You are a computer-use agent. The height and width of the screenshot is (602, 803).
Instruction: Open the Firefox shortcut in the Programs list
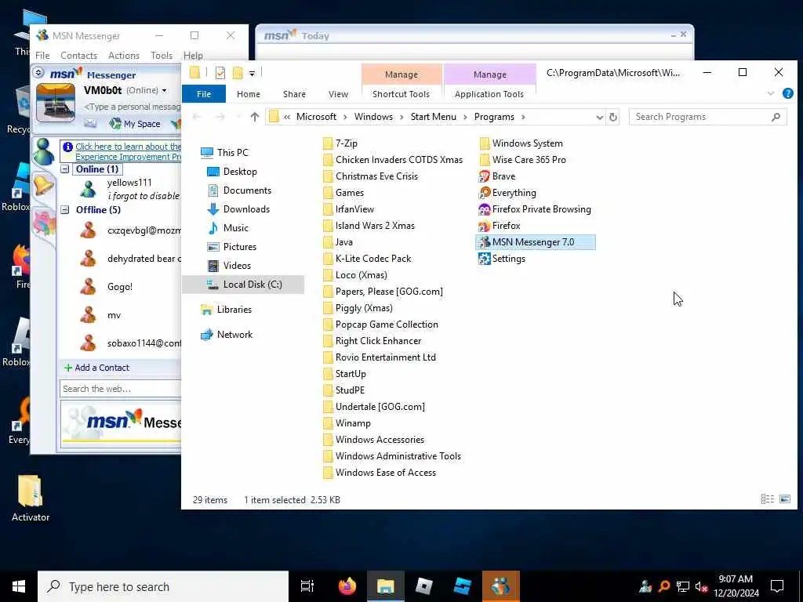(500, 225)
